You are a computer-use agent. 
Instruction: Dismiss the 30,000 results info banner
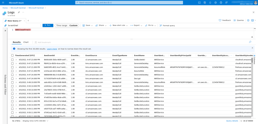(252, 48)
